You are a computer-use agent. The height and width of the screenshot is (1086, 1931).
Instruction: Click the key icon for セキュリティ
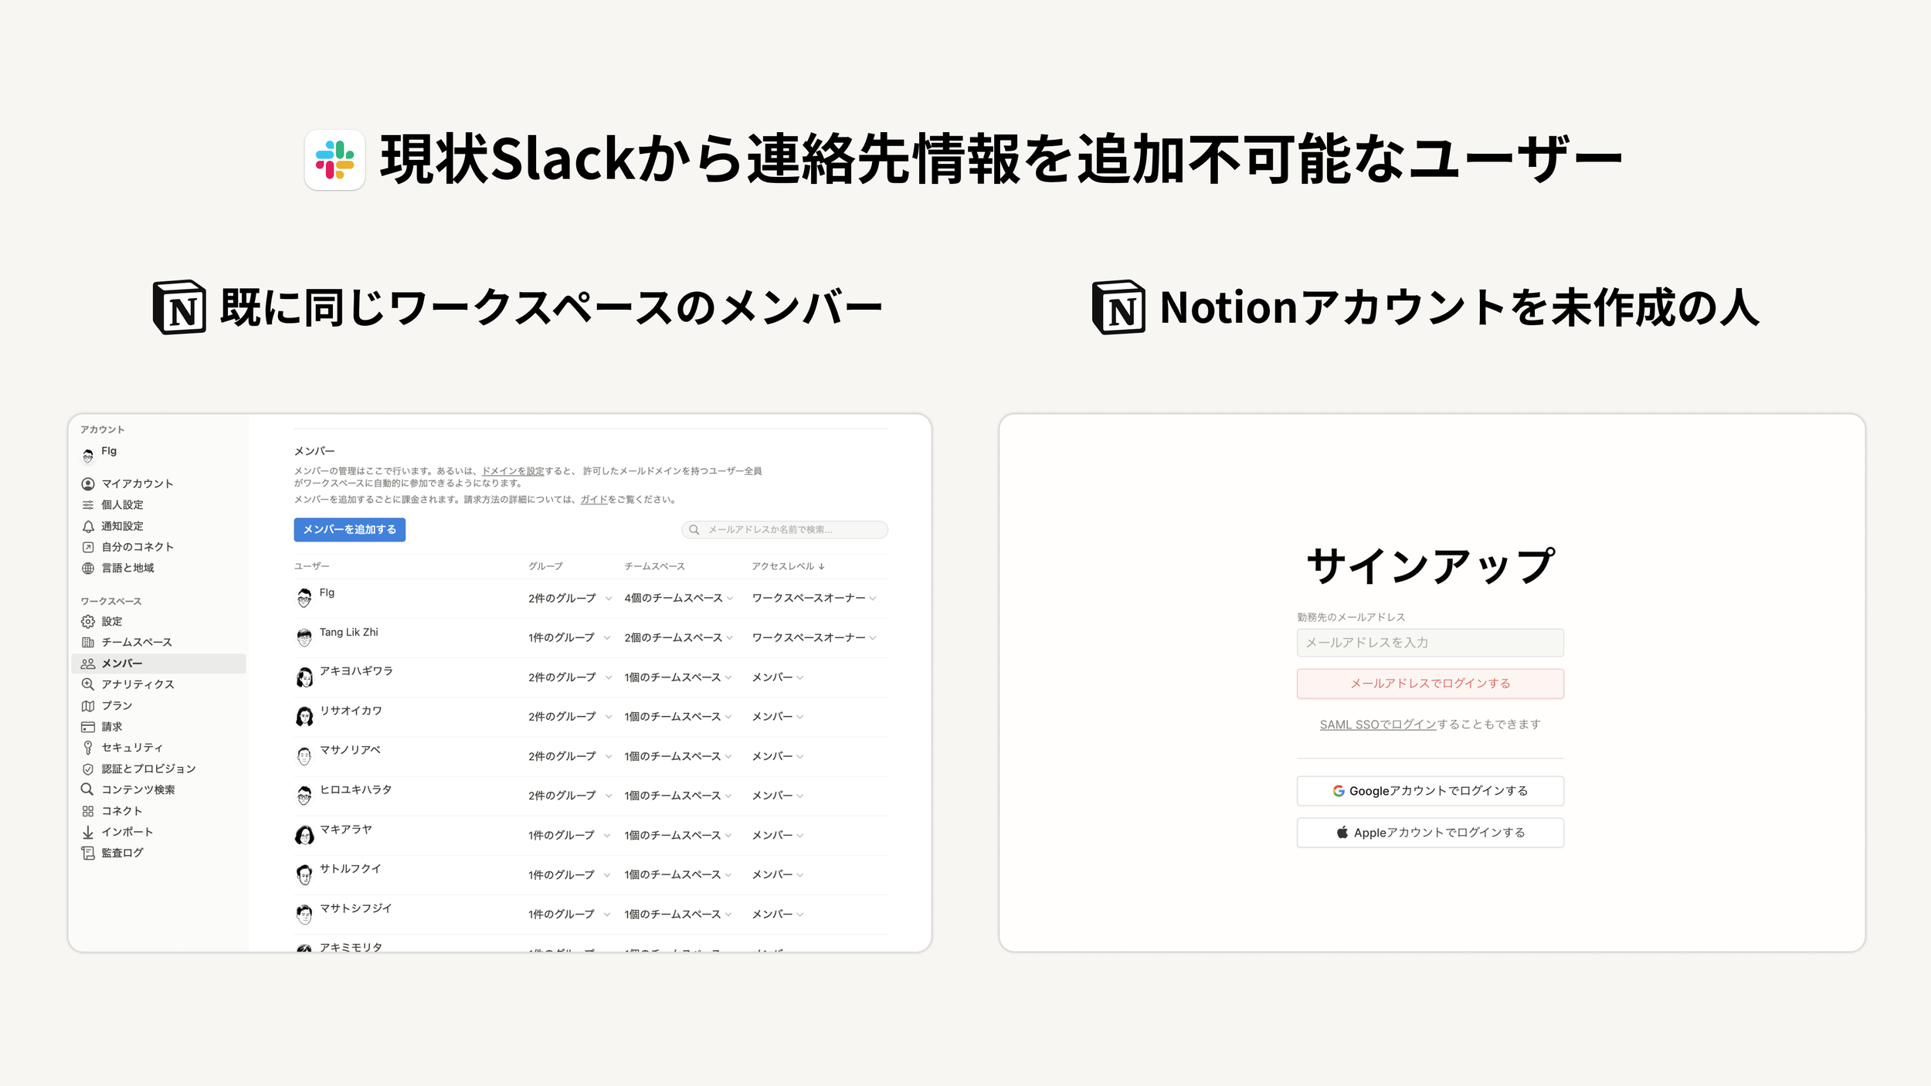tap(88, 748)
